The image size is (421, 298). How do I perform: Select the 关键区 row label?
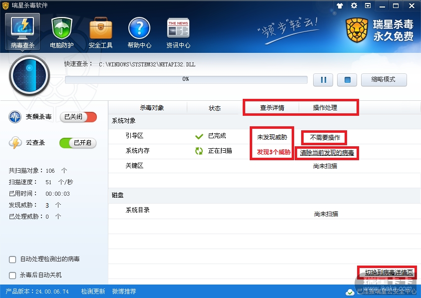coord(134,166)
